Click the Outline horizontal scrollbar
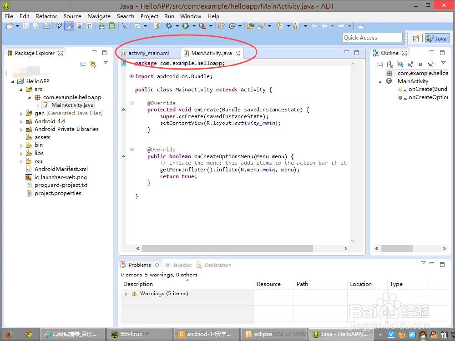Viewport: 455px width, 341px height. [x=396, y=249]
